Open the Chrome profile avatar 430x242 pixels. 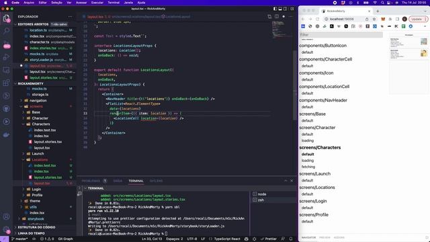pyautogui.click(x=404, y=19)
